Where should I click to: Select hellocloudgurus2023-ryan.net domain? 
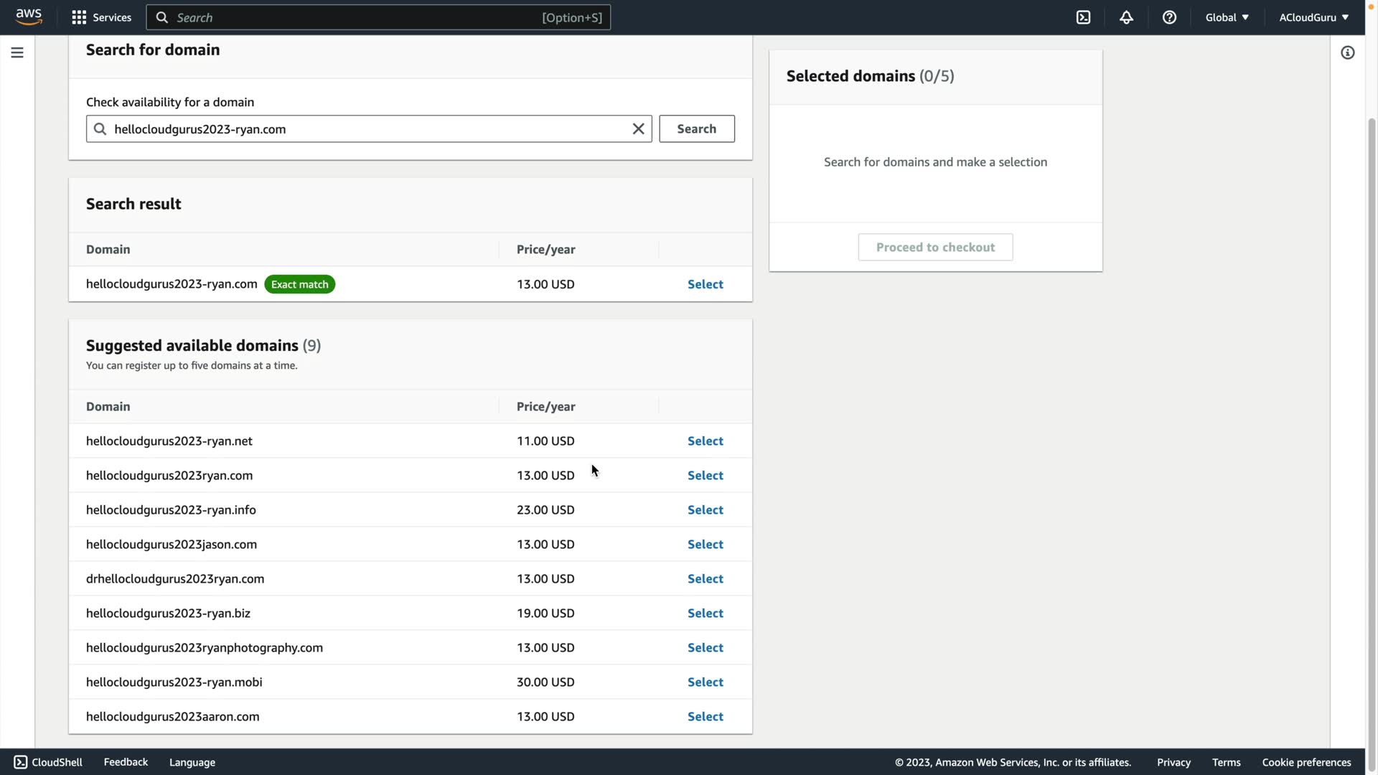[x=705, y=441]
